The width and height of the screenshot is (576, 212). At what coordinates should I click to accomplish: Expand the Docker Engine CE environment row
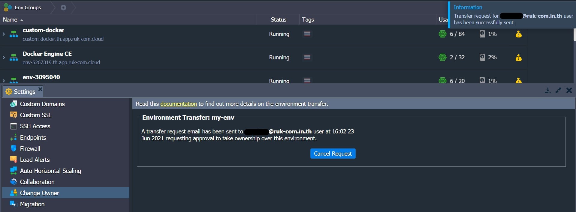click(x=4, y=57)
